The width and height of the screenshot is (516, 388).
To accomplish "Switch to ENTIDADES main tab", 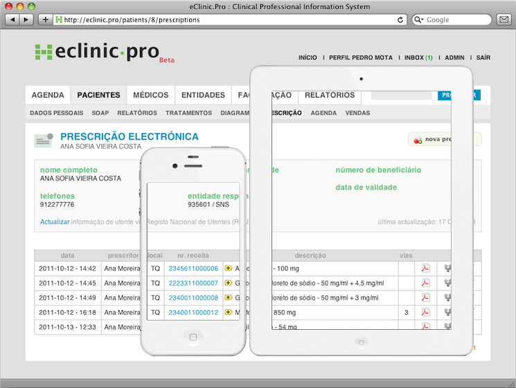I will [203, 95].
